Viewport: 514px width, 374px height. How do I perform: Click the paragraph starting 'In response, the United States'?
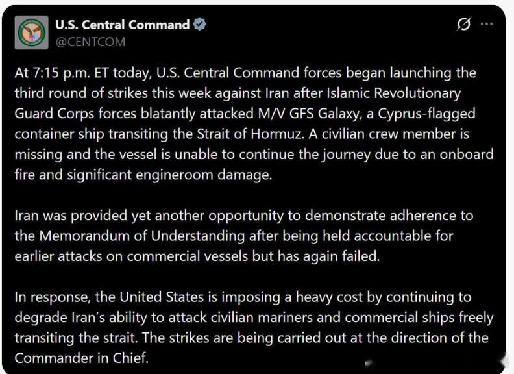pyautogui.click(x=254, y=327)
